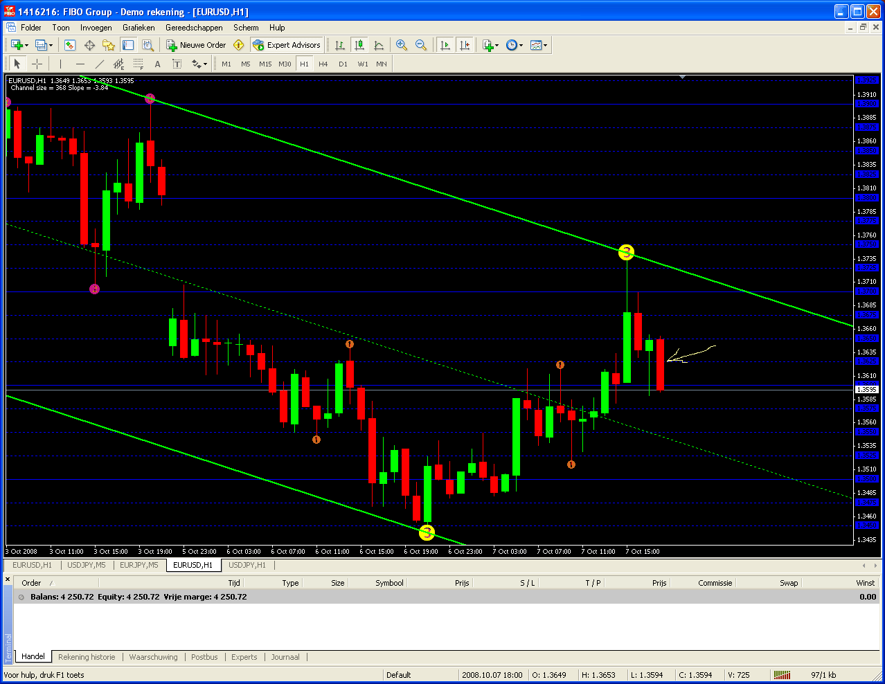This screenshot has height=684, width=885.
Task: Select the trendline drawing tool
Action: [x=100, y=64]
